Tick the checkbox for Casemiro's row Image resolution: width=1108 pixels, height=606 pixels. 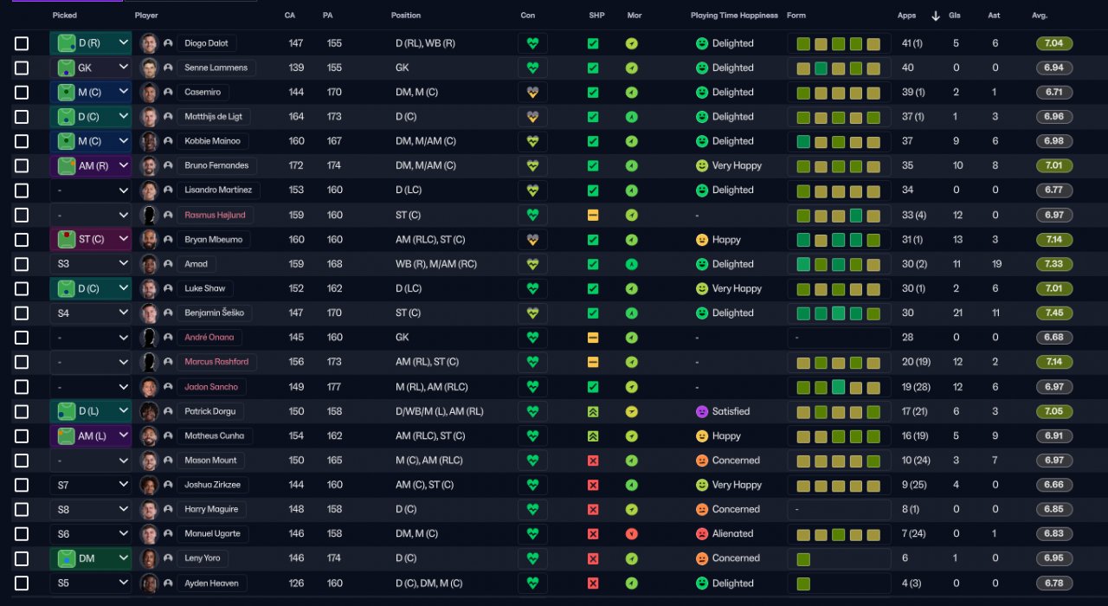pos(22,93)
